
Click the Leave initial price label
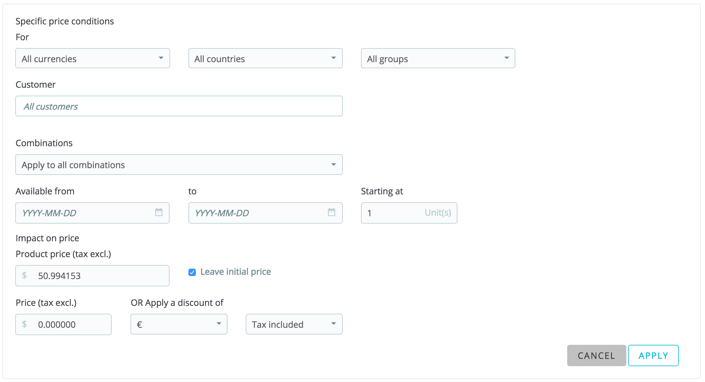pyautogui.click(x=235, y=272)
